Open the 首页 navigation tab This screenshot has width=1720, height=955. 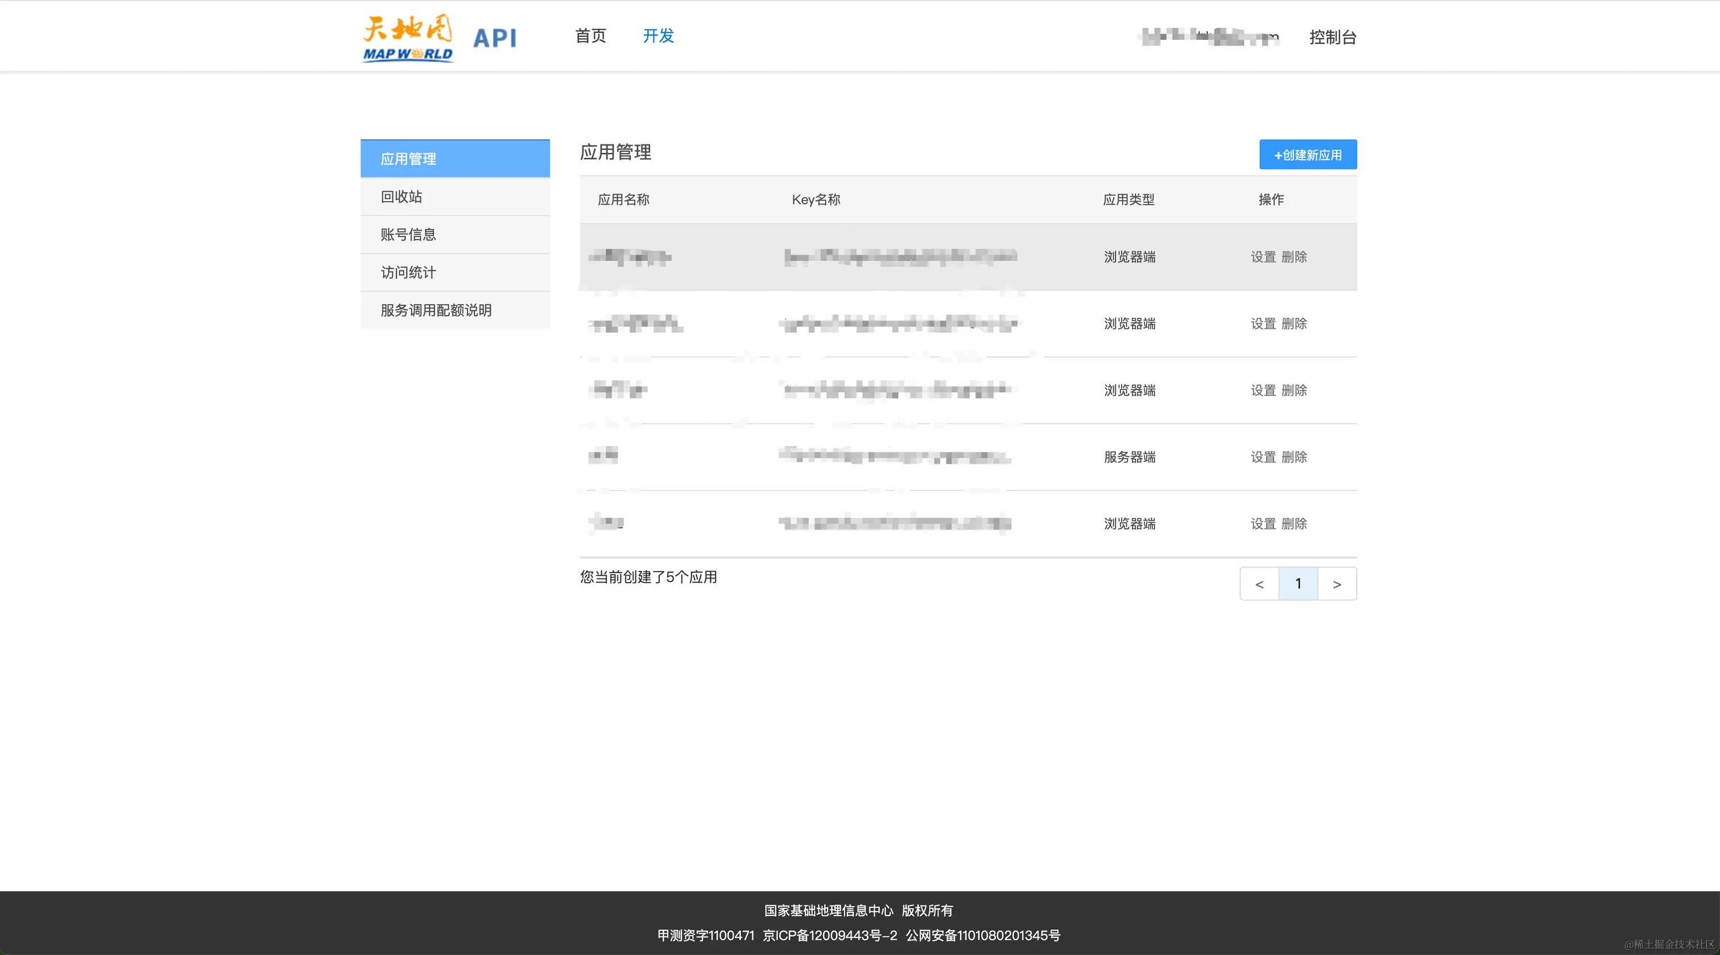(590, 36)
